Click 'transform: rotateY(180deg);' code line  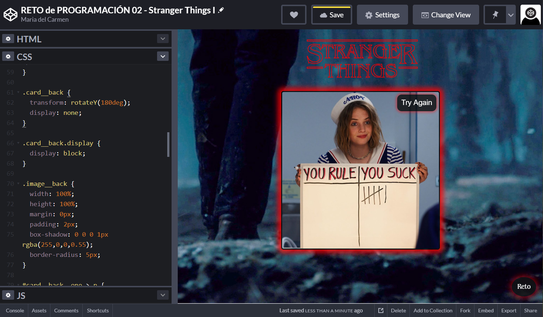pos(80,103)
